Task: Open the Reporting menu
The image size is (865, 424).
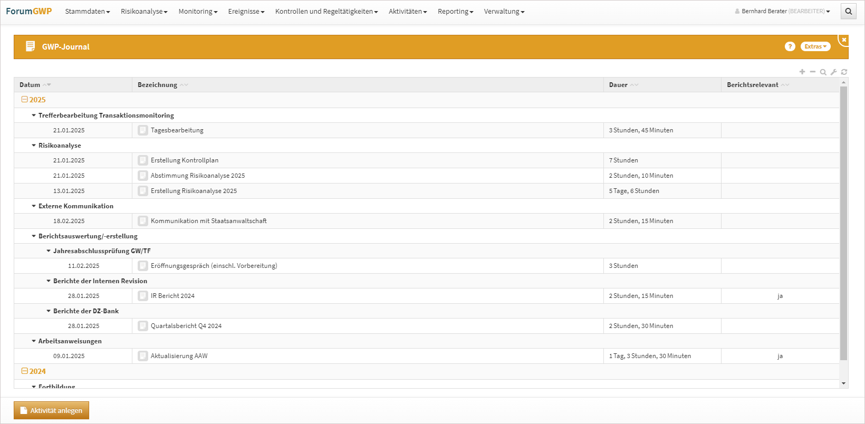Action: click(x=455, y=12)
